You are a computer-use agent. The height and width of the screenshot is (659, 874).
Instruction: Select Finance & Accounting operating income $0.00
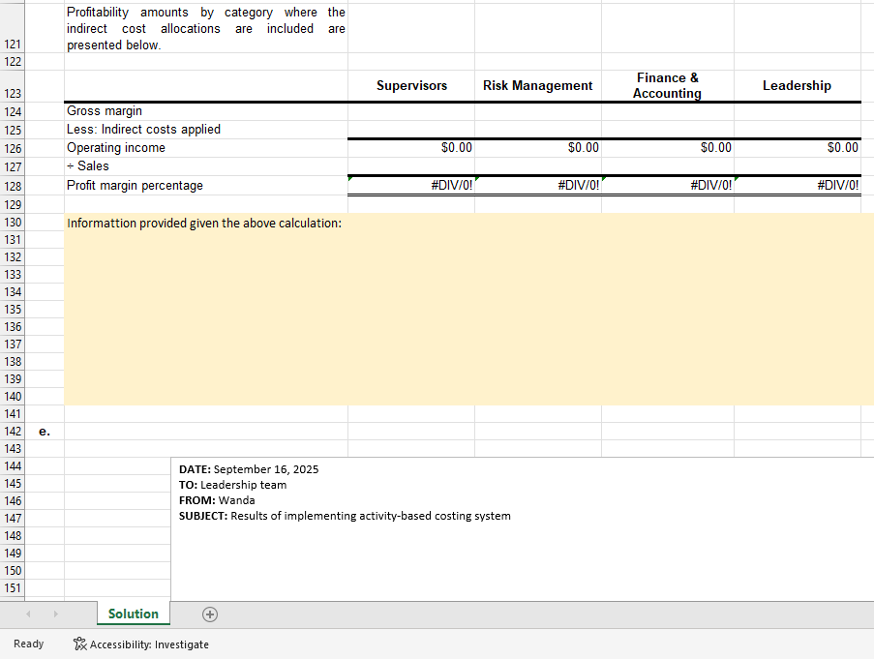pyautogui.click(x=668, y=148)
